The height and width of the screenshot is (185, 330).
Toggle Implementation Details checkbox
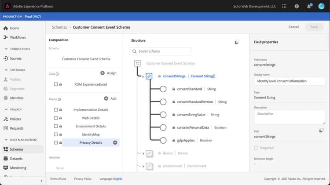56,110
